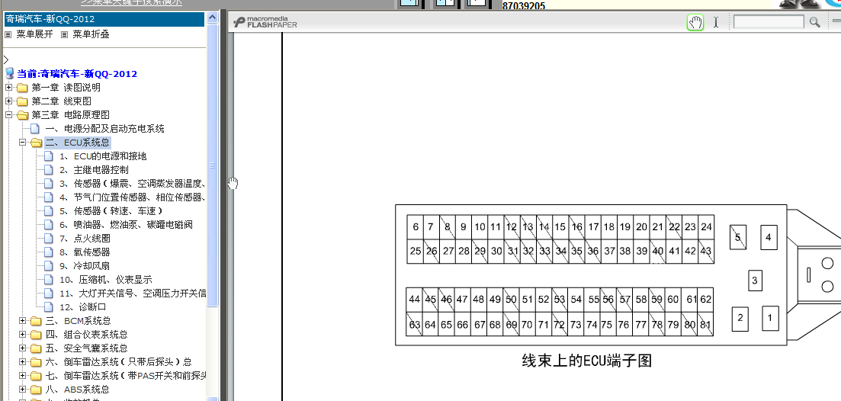Open 4、节气门位置传感器 page
Image resolution: width=841 pixels, height=401 pixels.
tap(133, 197)
